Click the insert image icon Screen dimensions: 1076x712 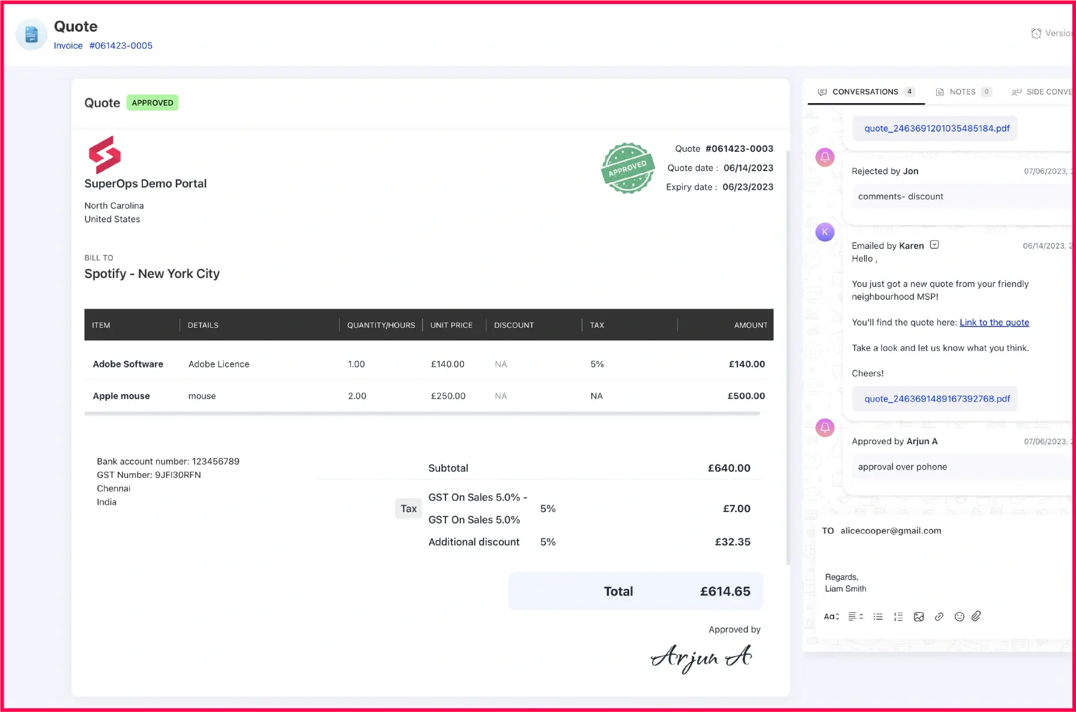click(919, 617)
